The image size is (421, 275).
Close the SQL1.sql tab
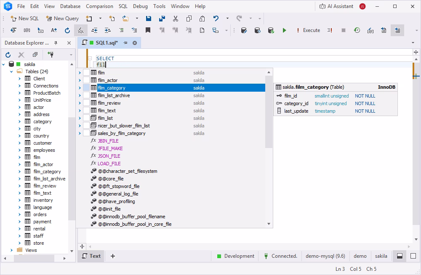(x=135, y=43)
